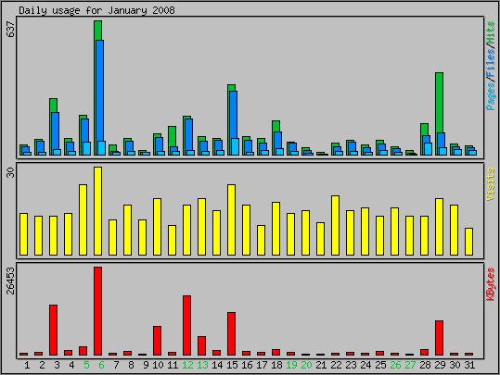Select the red KBytes bar for day 12
Screen dimensions: 500x375
pyautogui.click(x=186, y=325)
